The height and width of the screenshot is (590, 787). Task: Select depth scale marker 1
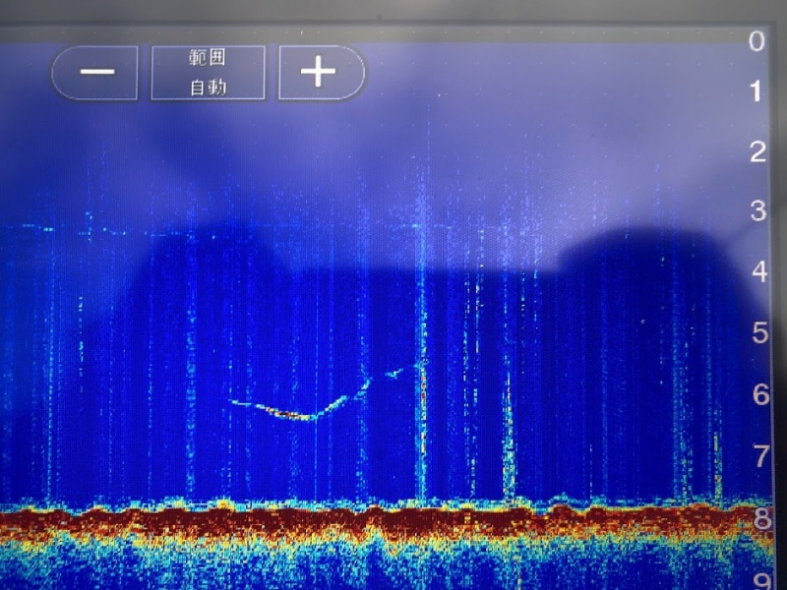pos(757,93)
